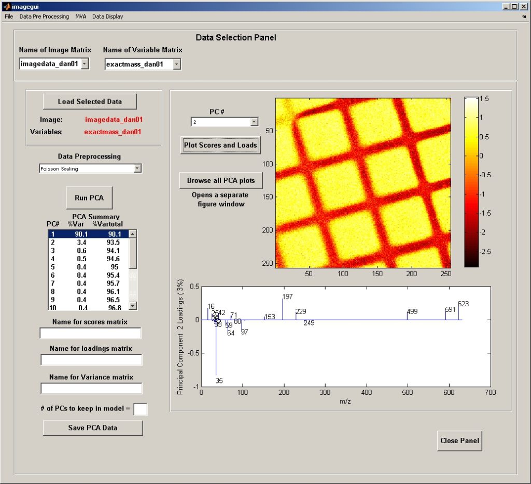Click in the Name for scores matrix field
The width and height of the screenshot is (531, 484).
90,333
